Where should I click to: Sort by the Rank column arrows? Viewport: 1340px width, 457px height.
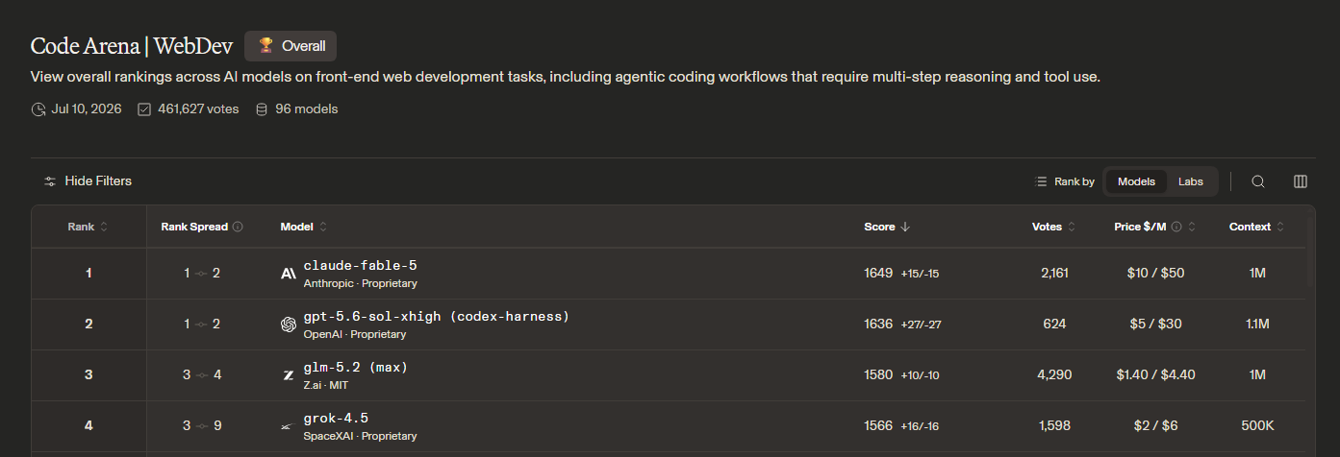click(x=104, y=228)
